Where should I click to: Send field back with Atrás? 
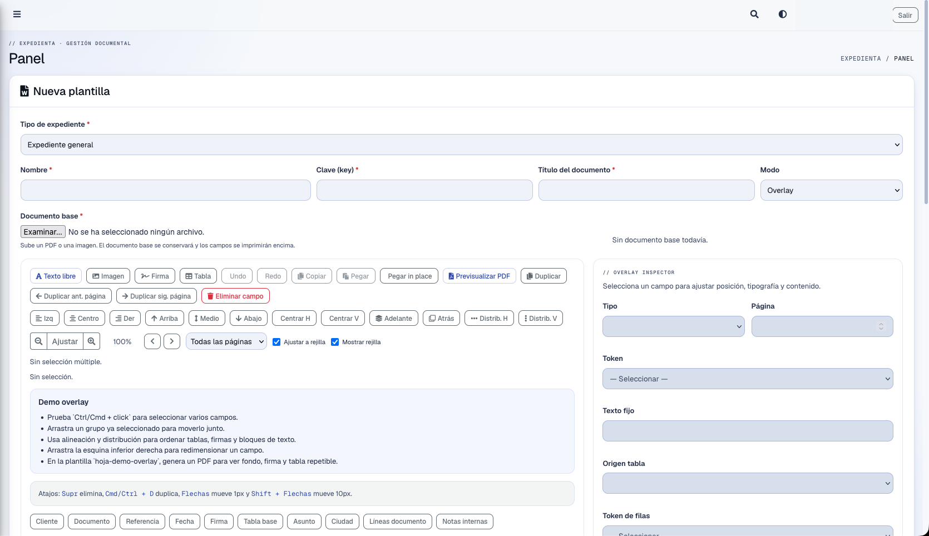coord(442,319)
